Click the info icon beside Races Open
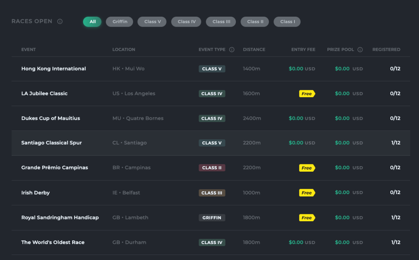419x260 pixels. [60, 21]
